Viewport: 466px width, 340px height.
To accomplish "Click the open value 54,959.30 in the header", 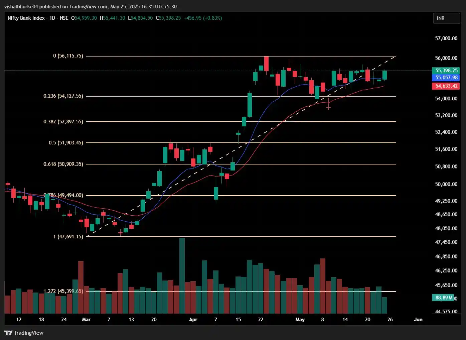I will click(x=86, y=18).
